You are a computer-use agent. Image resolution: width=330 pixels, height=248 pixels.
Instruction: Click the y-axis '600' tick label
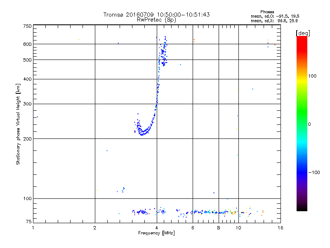(27, 44)
